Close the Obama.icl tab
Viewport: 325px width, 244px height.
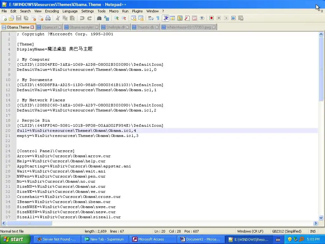(x=60, y=27)
